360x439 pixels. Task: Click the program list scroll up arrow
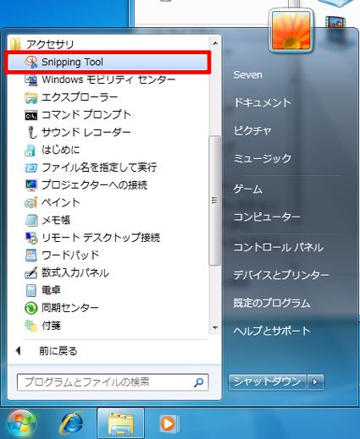click(x=215, y=43)
